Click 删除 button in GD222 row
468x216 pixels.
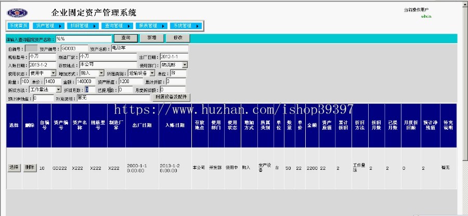[x=30, y=168]
